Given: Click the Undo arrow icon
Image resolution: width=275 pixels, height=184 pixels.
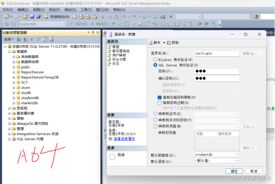Looking at the screenshot, I should click(124, 17).
